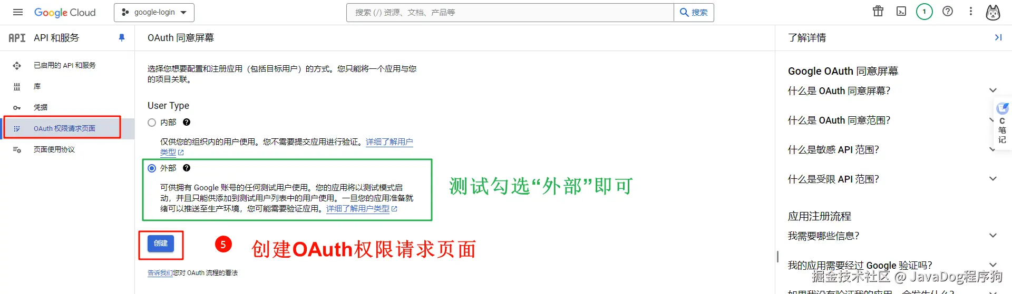
Task: Focus the resource search input field
Action: tap(510, 13)
